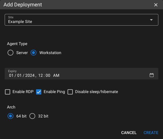Enable the RDP checkbox
The image size is (163, 139).
(8, 92)
